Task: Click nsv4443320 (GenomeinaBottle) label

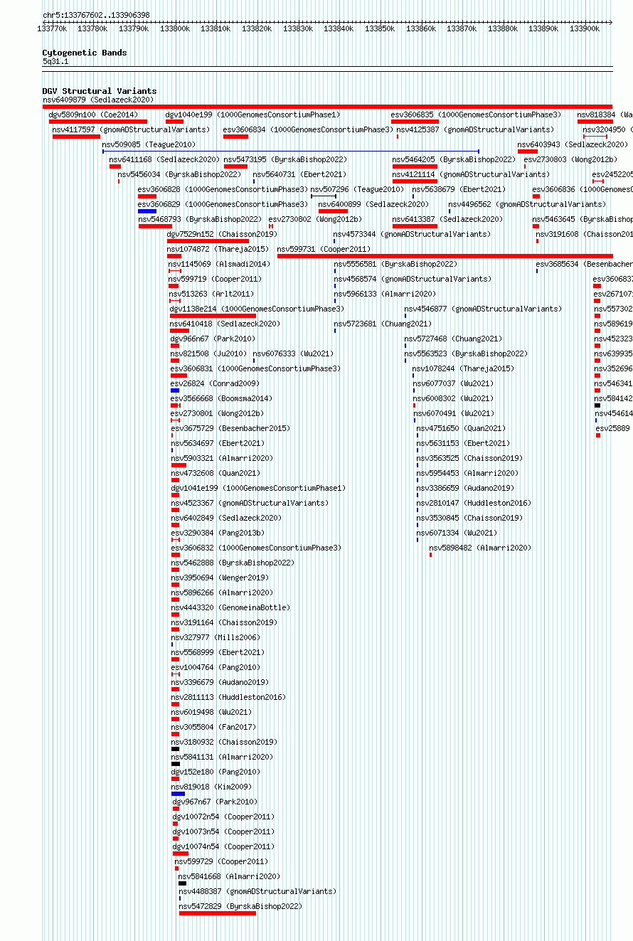Action: pos(230,607)
